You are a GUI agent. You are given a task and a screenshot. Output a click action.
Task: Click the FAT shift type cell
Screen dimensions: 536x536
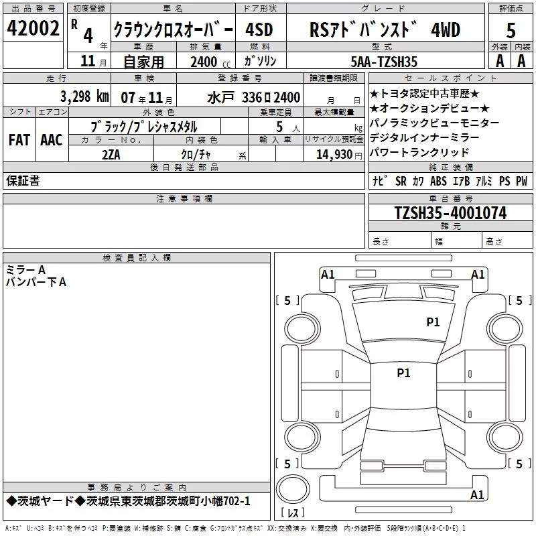19,139
